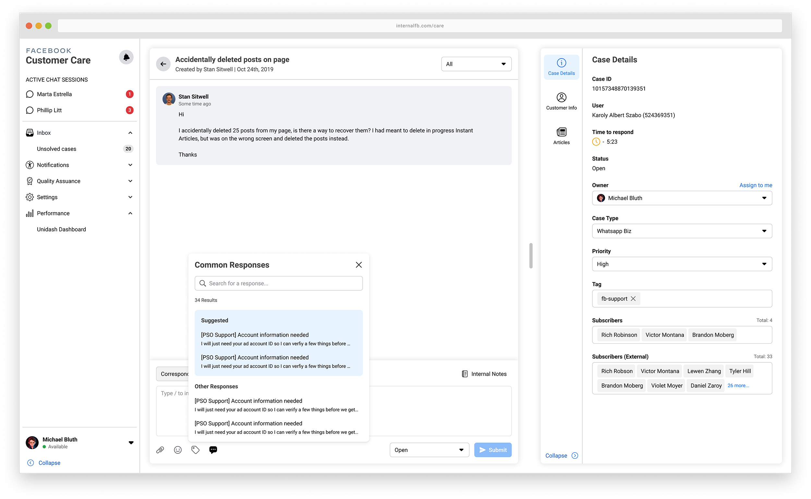Viewport: 811px width, 499px height.
Task: Open the Case Type Whatsapp Biz dropdown
Action: [682, 231]
